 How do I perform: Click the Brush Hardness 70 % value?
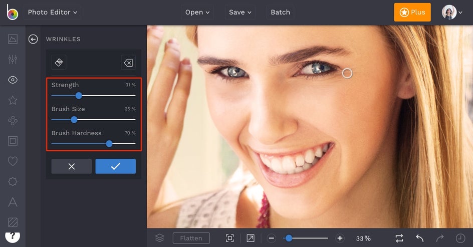(x=130, y=133)
